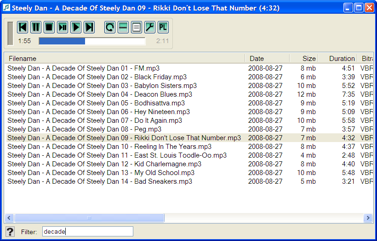This screenshot has height=241, width=377.
Task: Open help with the question mark button
Action: (x=10, y=232)
